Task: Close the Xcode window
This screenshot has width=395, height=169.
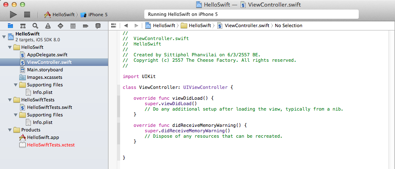Action: [5, 4]
